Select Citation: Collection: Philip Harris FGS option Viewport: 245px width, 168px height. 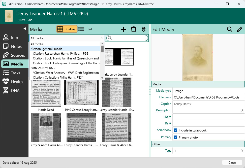click(x=65, y=77)
